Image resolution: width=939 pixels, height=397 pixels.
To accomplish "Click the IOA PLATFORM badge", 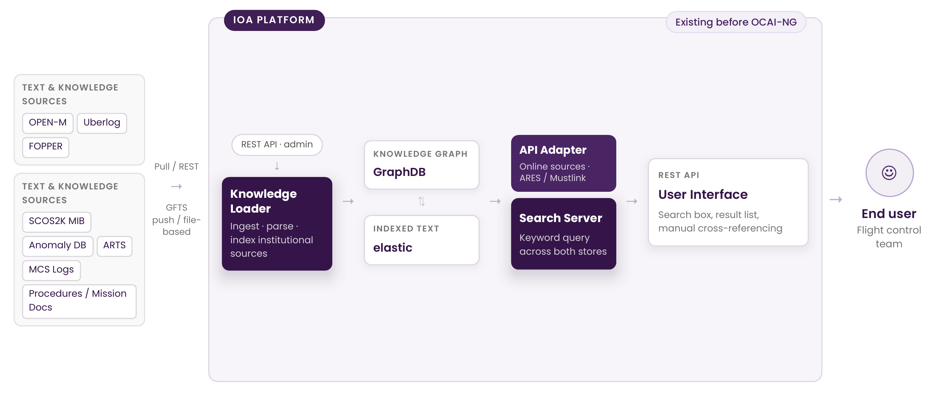I will point(274,20).
